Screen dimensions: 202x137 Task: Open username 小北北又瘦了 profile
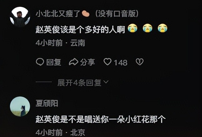tap(58, 14)
